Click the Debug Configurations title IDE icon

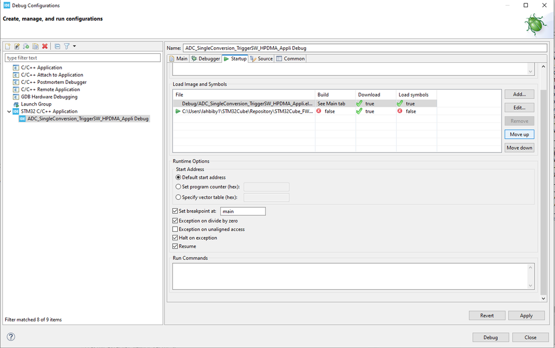(7, 6)
